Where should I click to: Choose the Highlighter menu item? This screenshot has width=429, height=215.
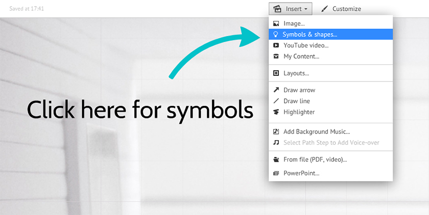point(330,112)
